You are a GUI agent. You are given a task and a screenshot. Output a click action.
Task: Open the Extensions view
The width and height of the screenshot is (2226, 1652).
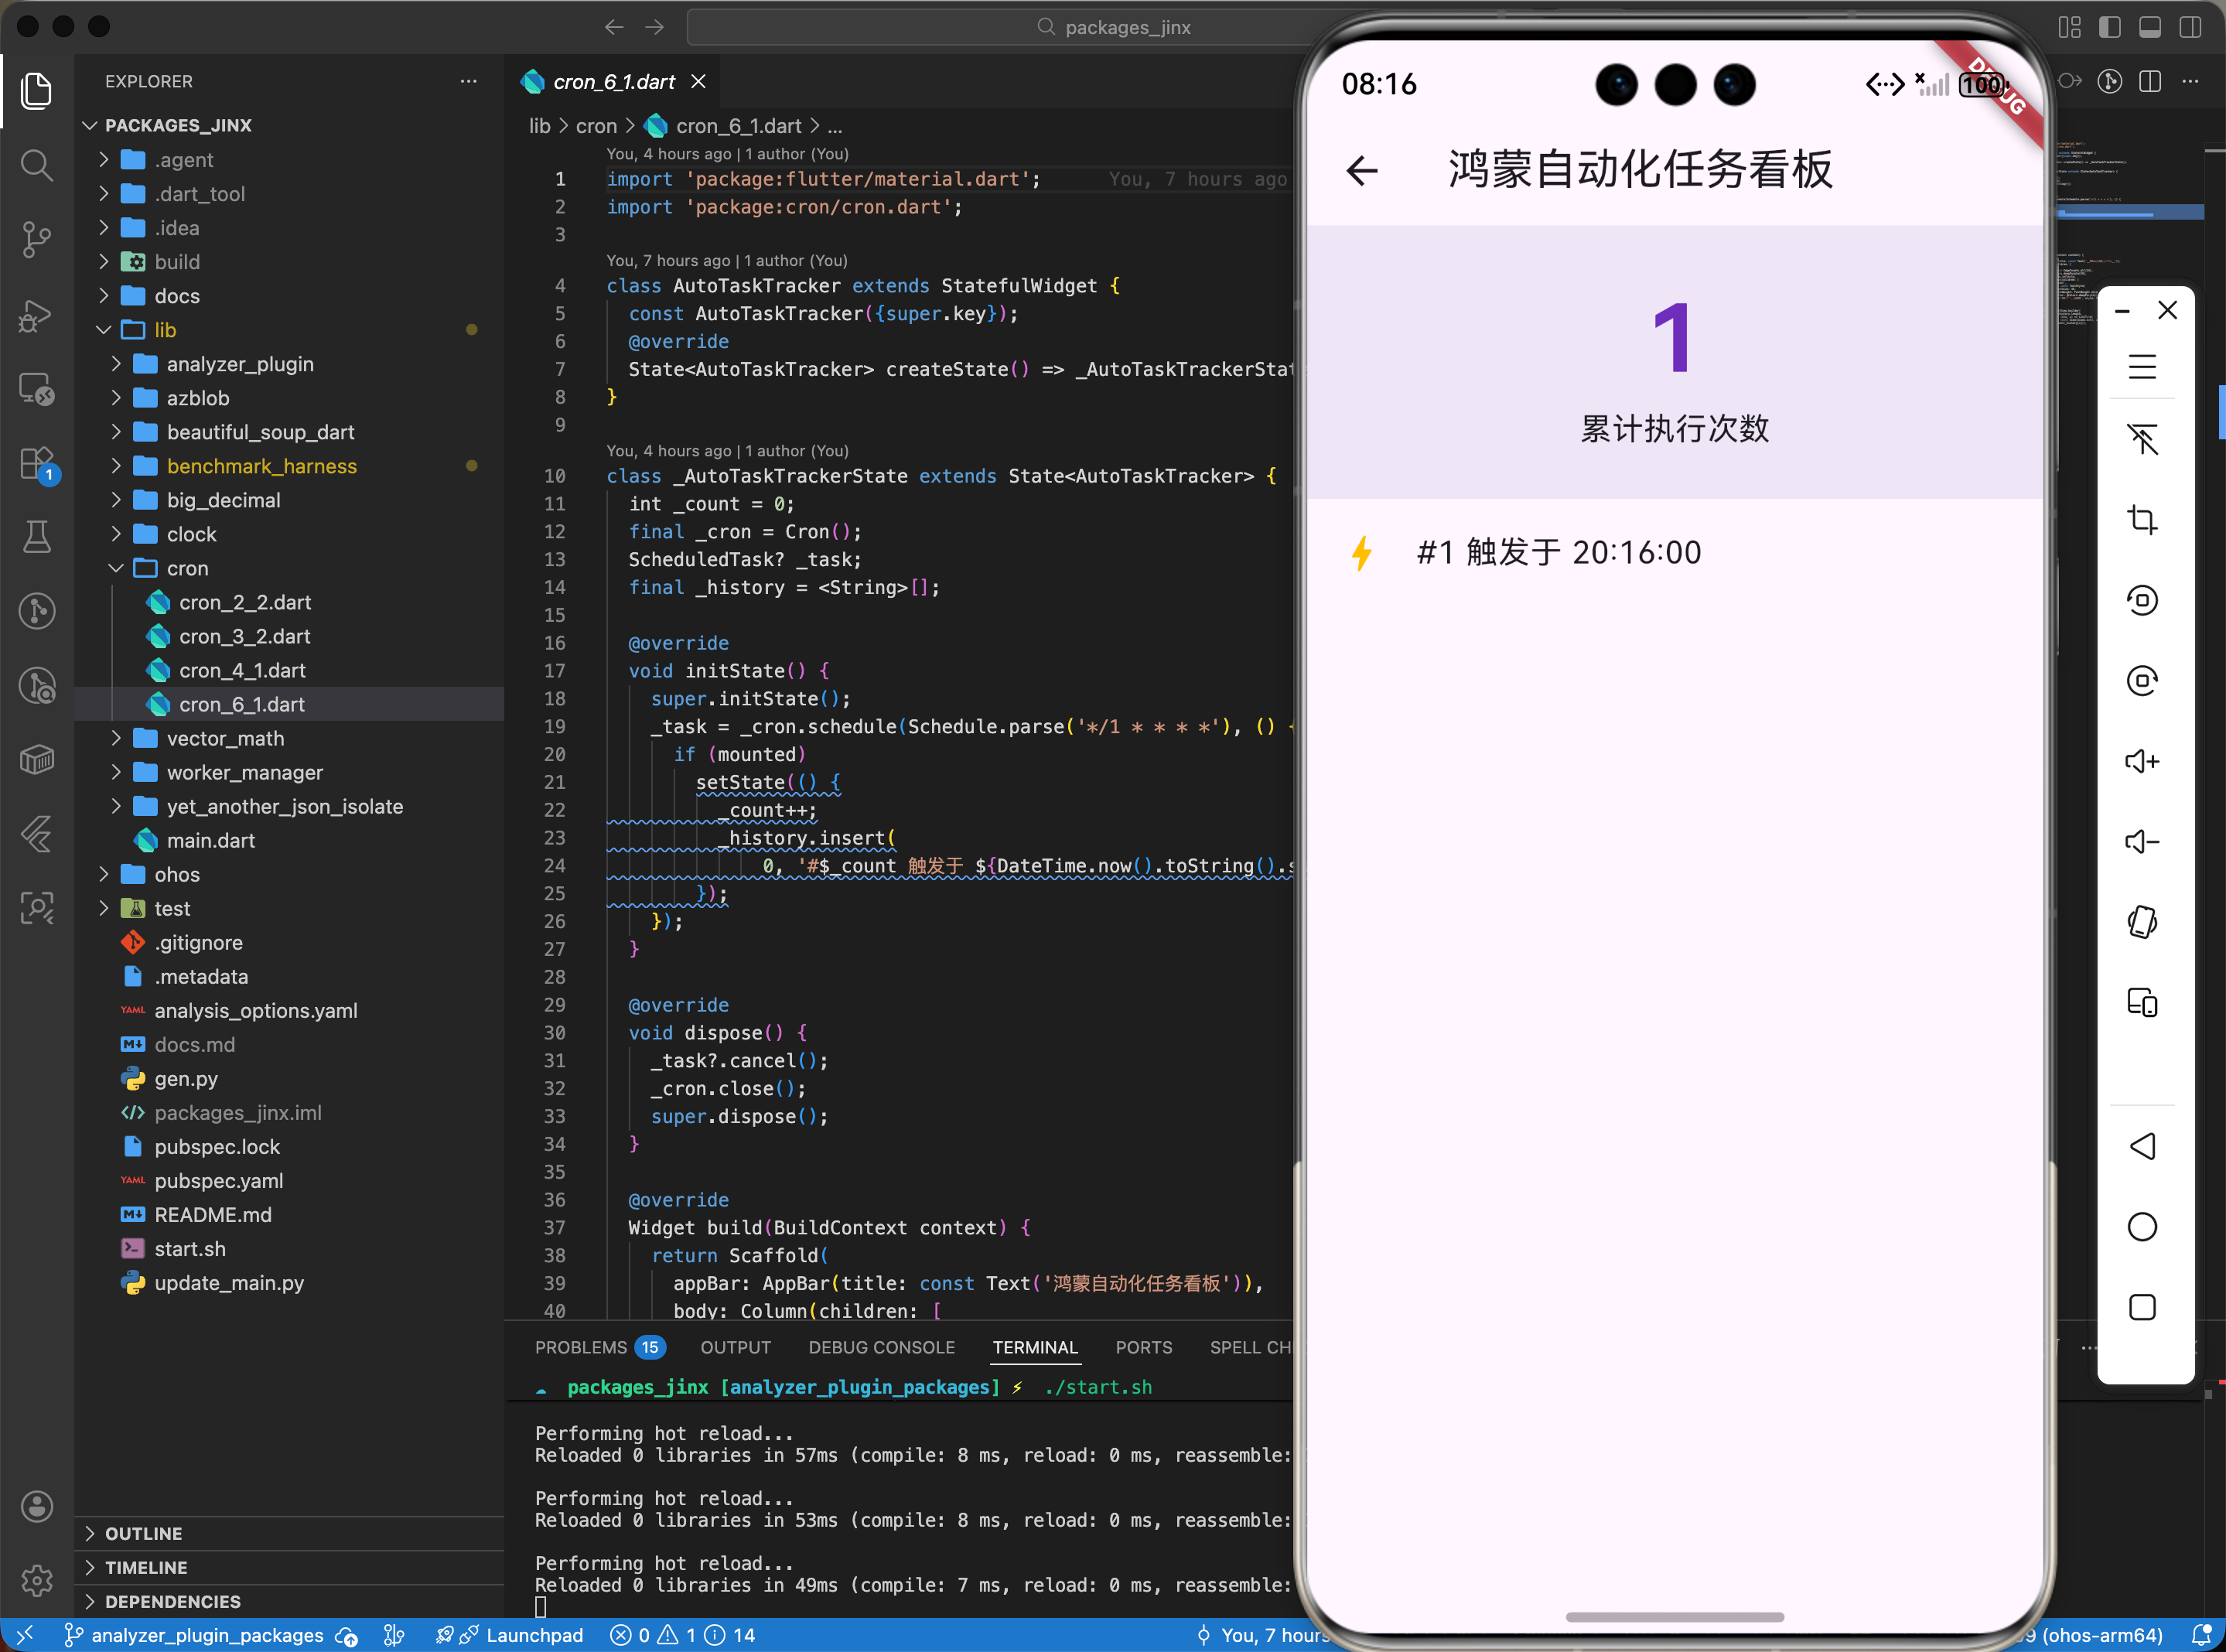coord(37,463)
